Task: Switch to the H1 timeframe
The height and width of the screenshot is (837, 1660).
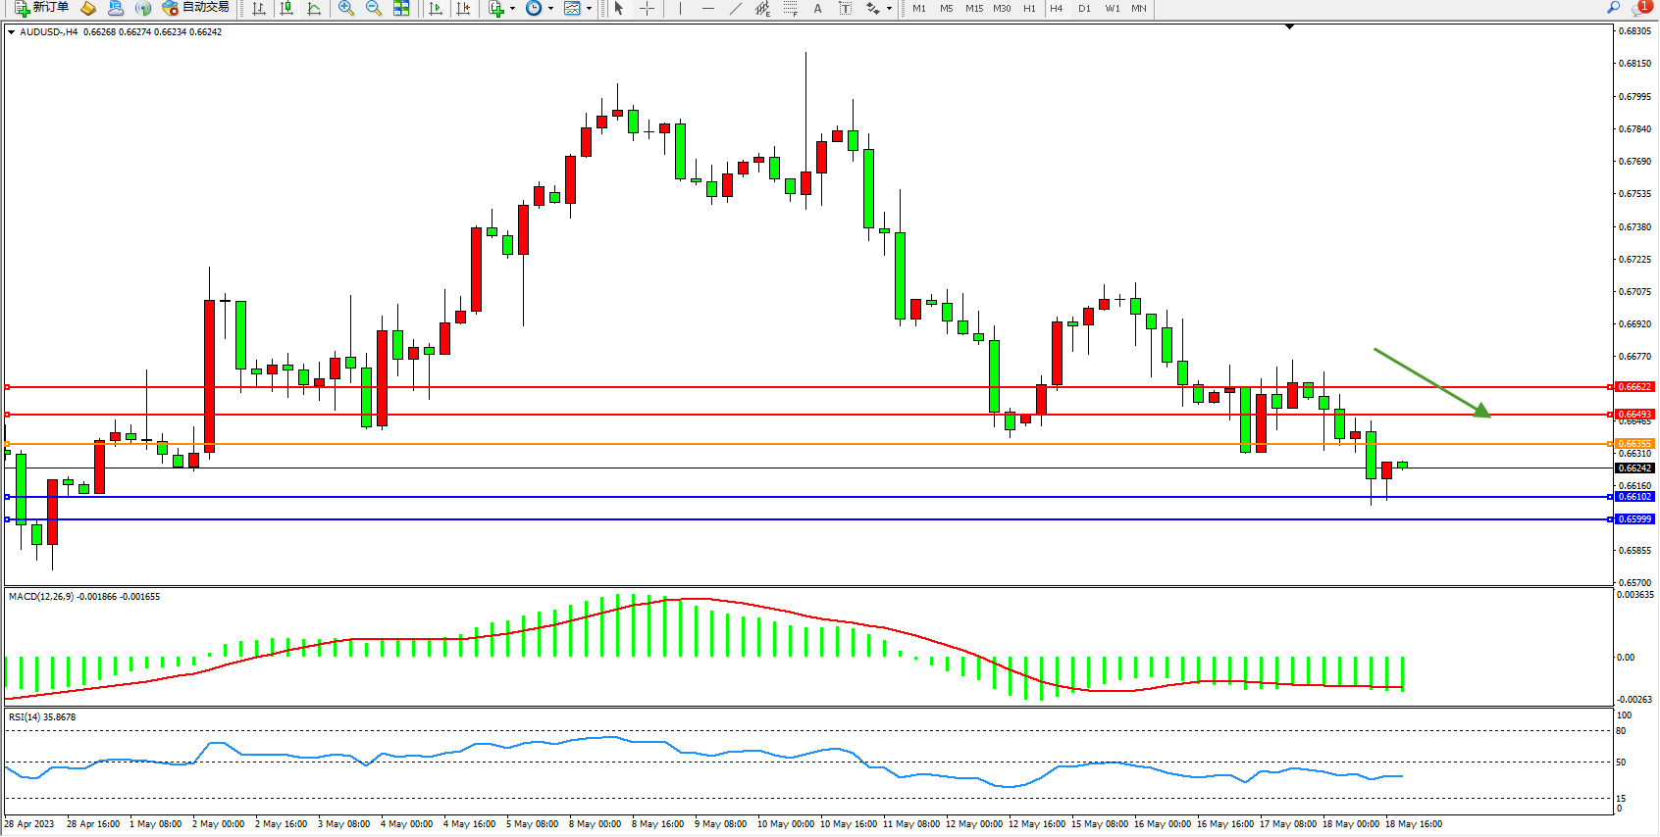Action: point(1029,8)
